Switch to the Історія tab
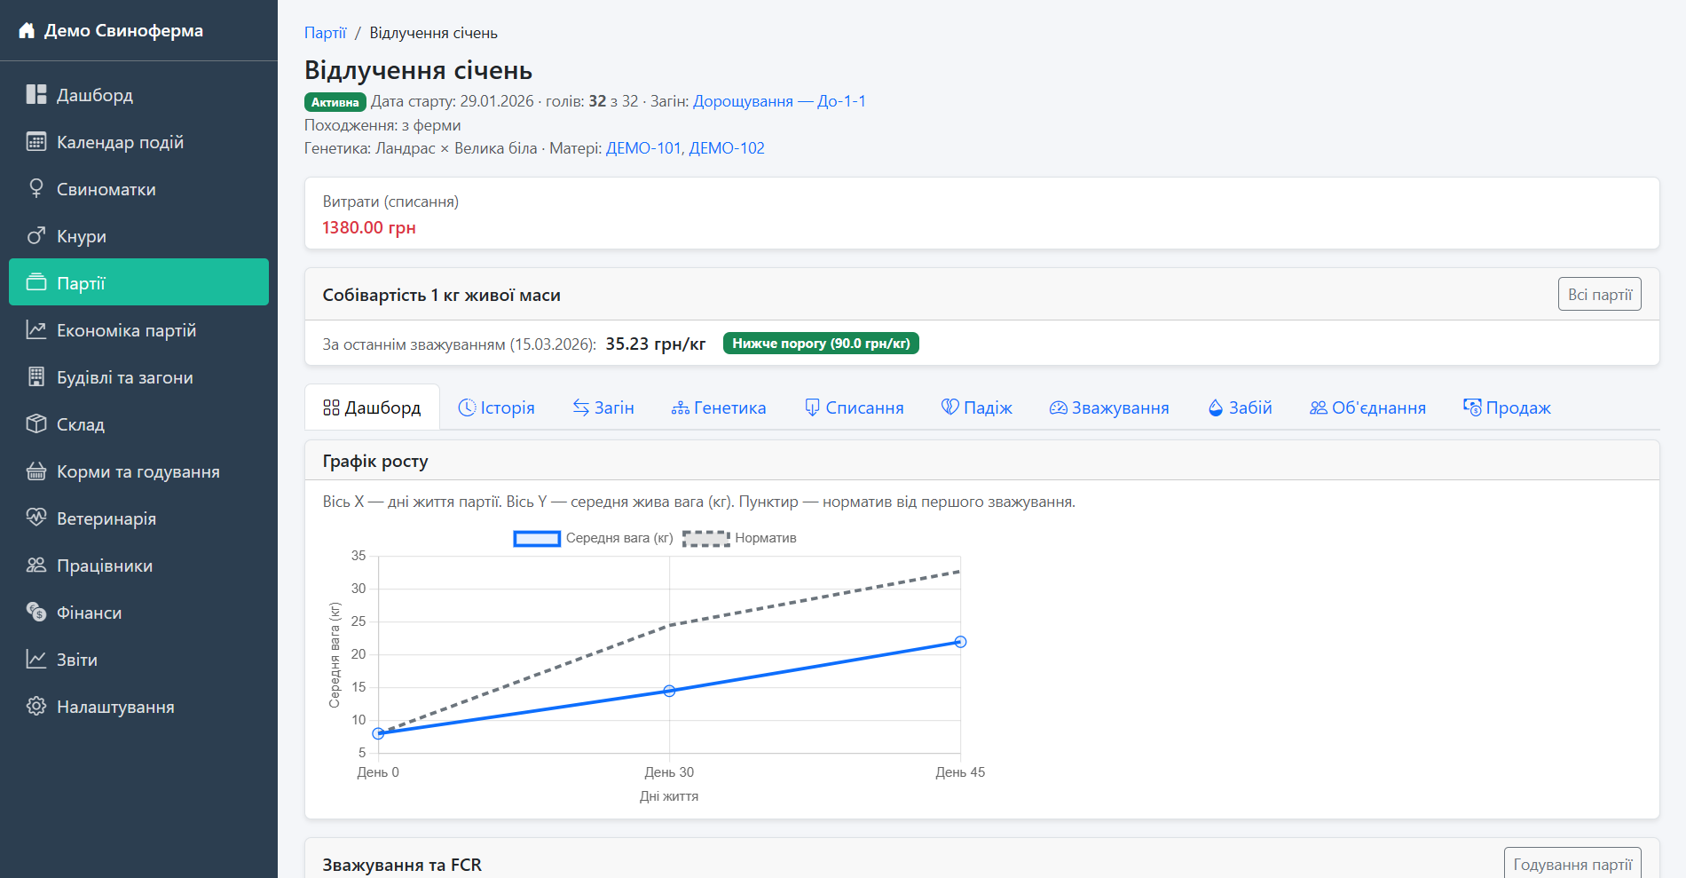 click(x=496, y=407)
